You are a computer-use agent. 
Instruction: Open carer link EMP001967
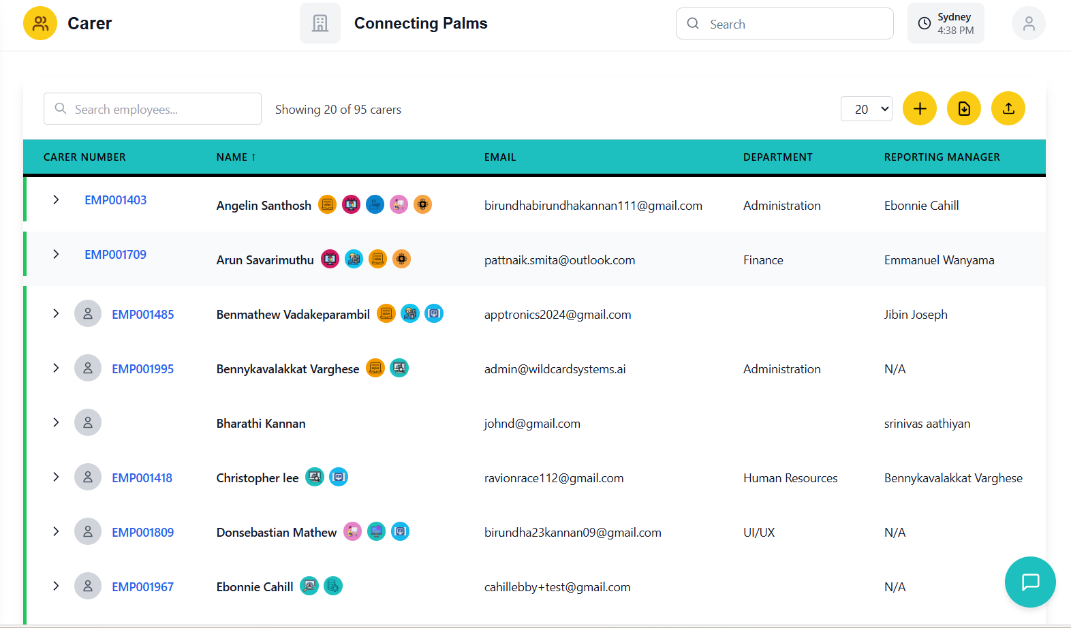coord(142,587)
